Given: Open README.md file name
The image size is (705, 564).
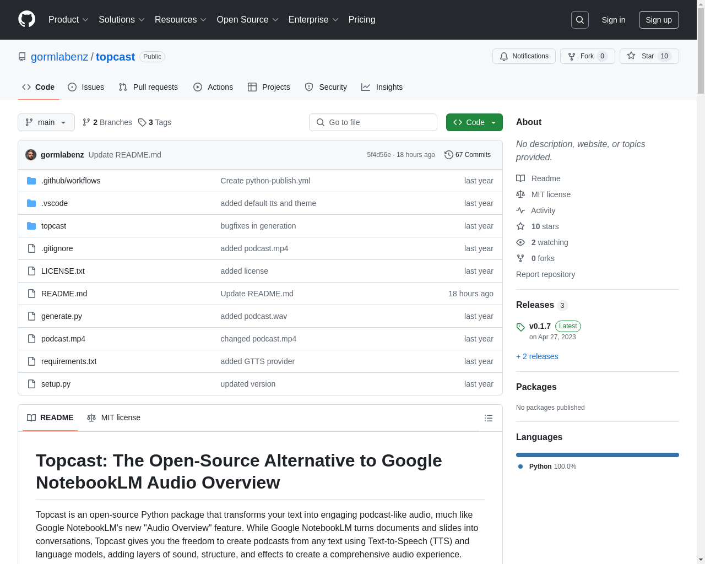Looking at the screenshot, I should click(x=64, y=294).
